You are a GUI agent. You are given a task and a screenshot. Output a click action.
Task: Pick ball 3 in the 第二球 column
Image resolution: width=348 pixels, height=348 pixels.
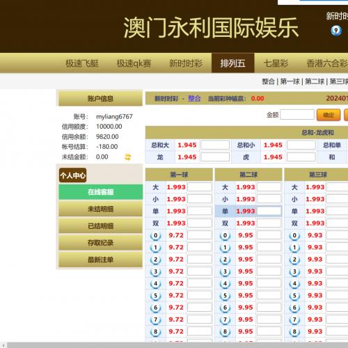225,271
